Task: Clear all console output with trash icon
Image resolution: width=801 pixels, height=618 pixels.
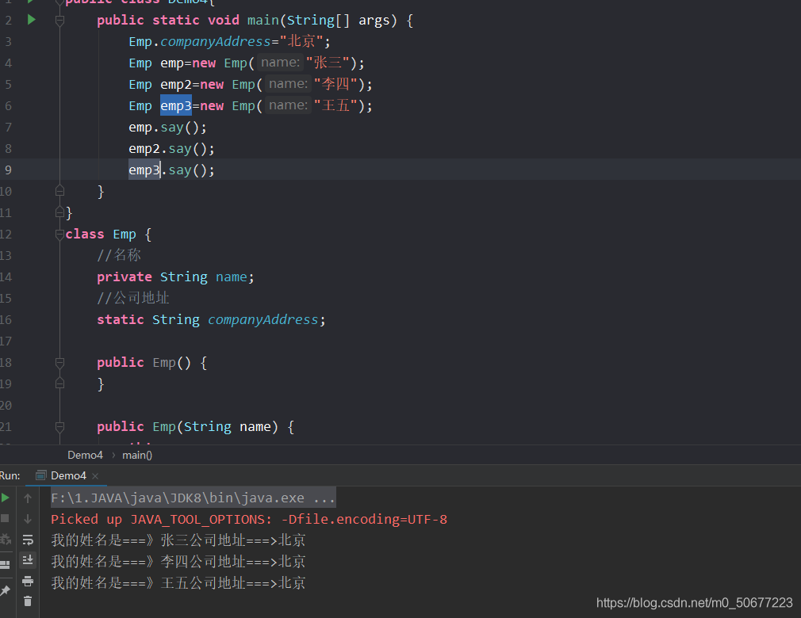Action: (28, 601)
